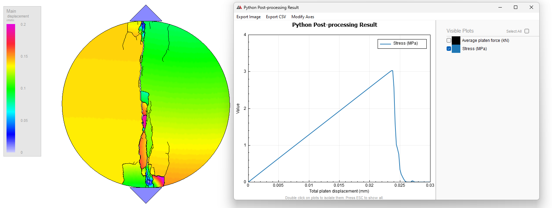Click the blue Stress color swatch
Image resolution: width=552 pixels, height=208 pixels.
[x=456, y=49]
